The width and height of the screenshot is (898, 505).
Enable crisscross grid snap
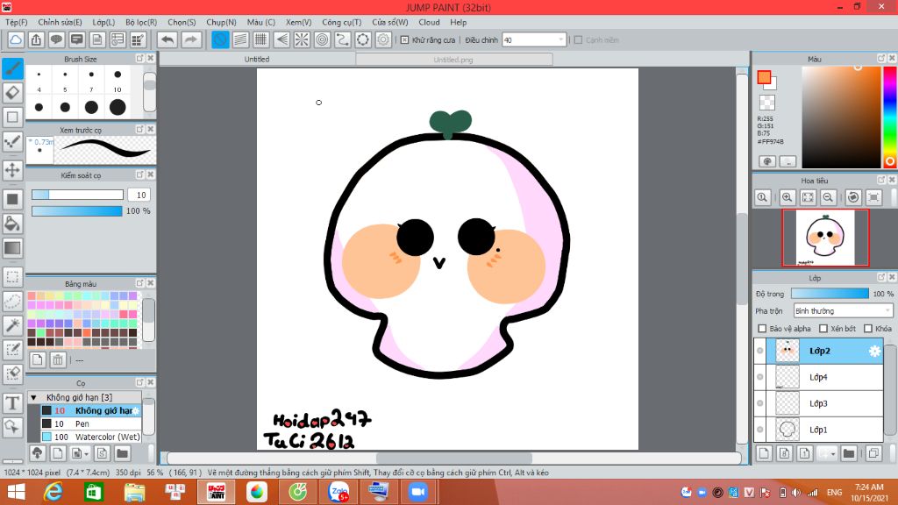pos(260,39)
